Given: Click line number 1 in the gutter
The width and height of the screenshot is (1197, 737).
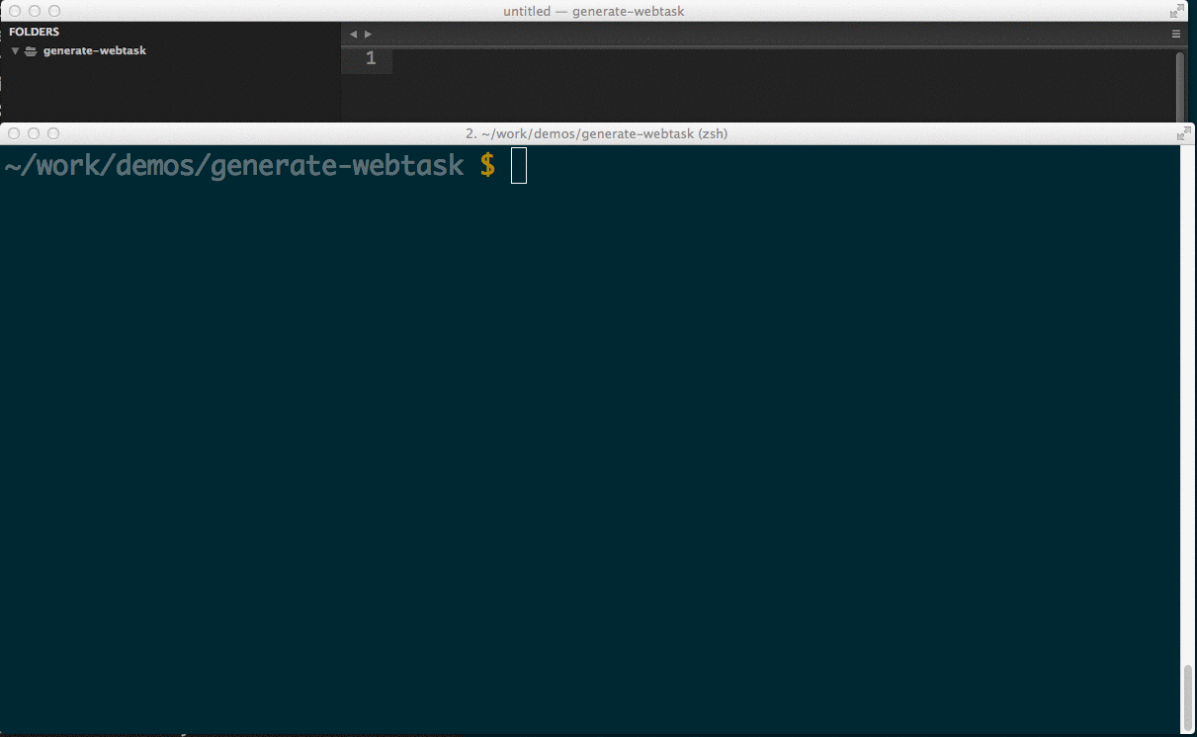Looking at the screenshot, I should pyautogui.click(x=371, y=59).
